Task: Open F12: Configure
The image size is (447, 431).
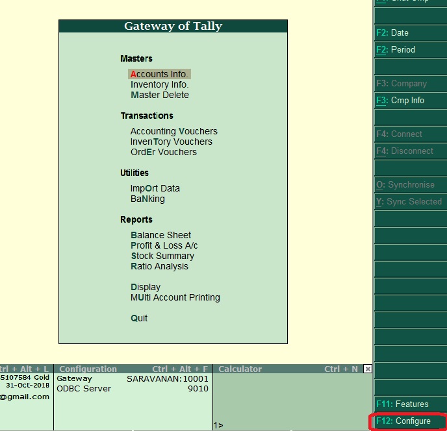Action: (411, 421)
